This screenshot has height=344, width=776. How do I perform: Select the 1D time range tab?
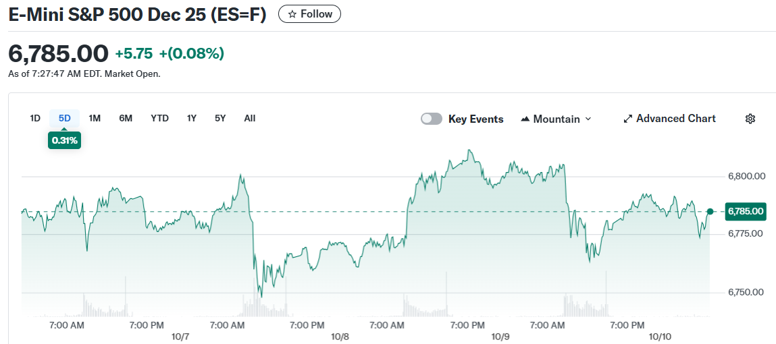(35, 118)
